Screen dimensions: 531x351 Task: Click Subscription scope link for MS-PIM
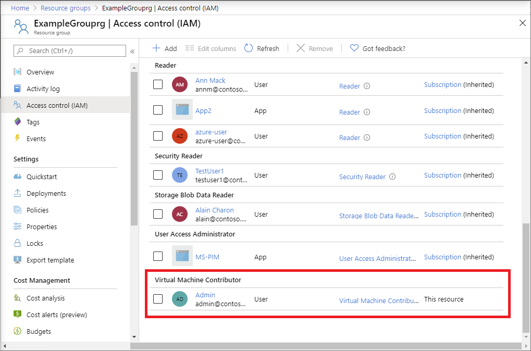coord(442,257)
